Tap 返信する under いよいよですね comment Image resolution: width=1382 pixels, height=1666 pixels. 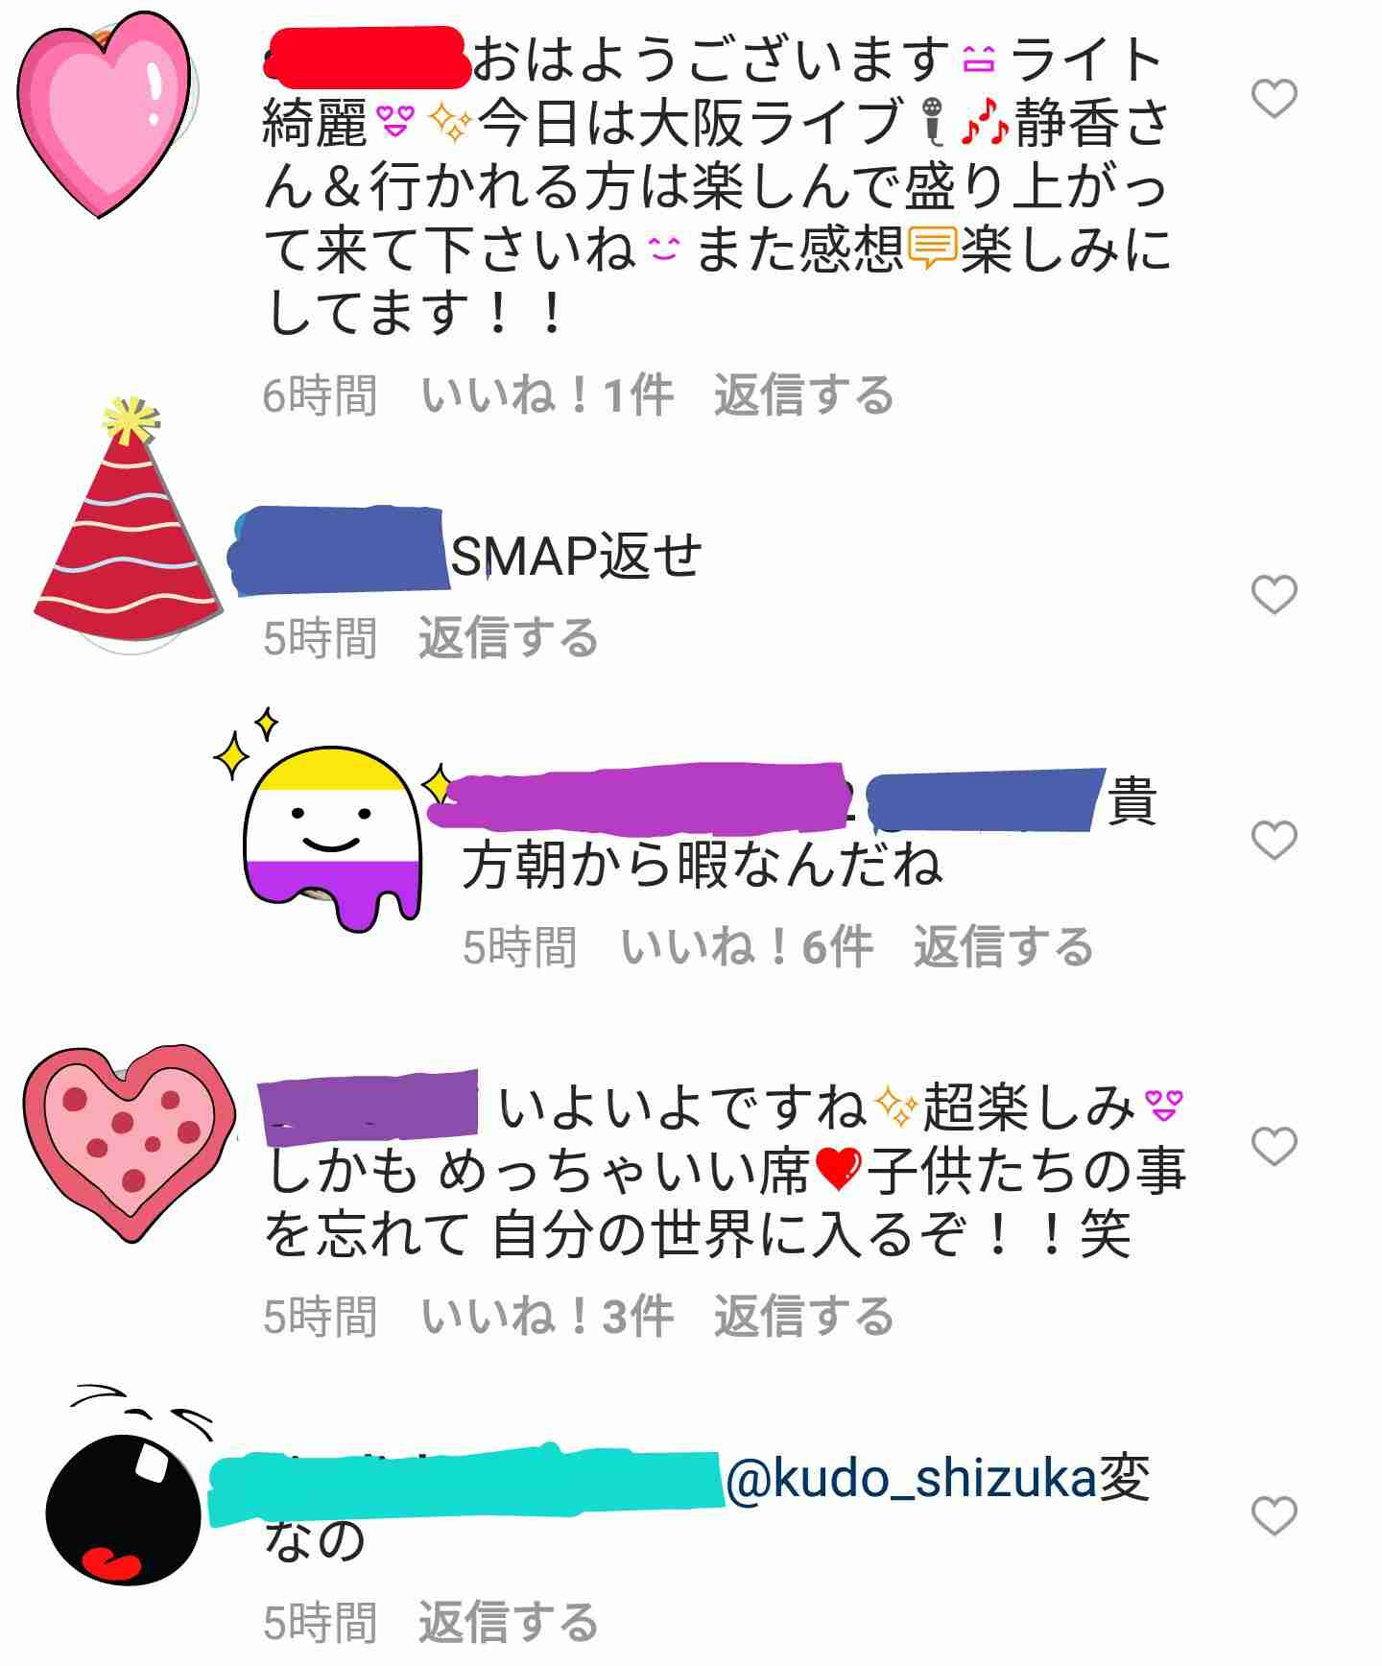tap(803, 1317)
